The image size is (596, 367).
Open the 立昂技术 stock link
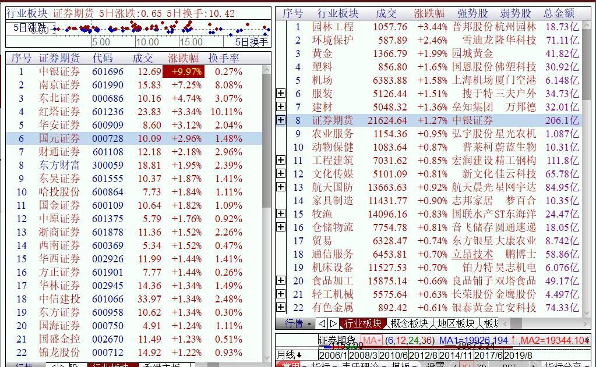click(472, 254)
